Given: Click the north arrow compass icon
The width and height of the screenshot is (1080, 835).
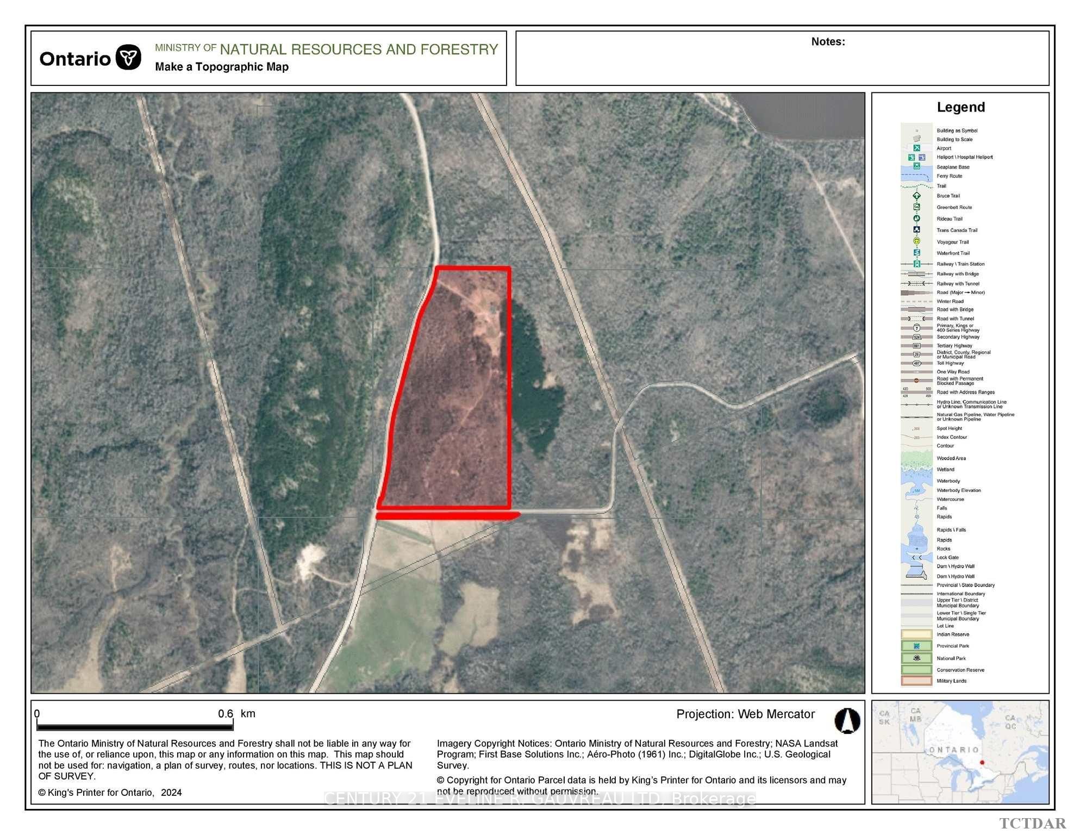Looking at the screenshot, I should pos(847,721).
